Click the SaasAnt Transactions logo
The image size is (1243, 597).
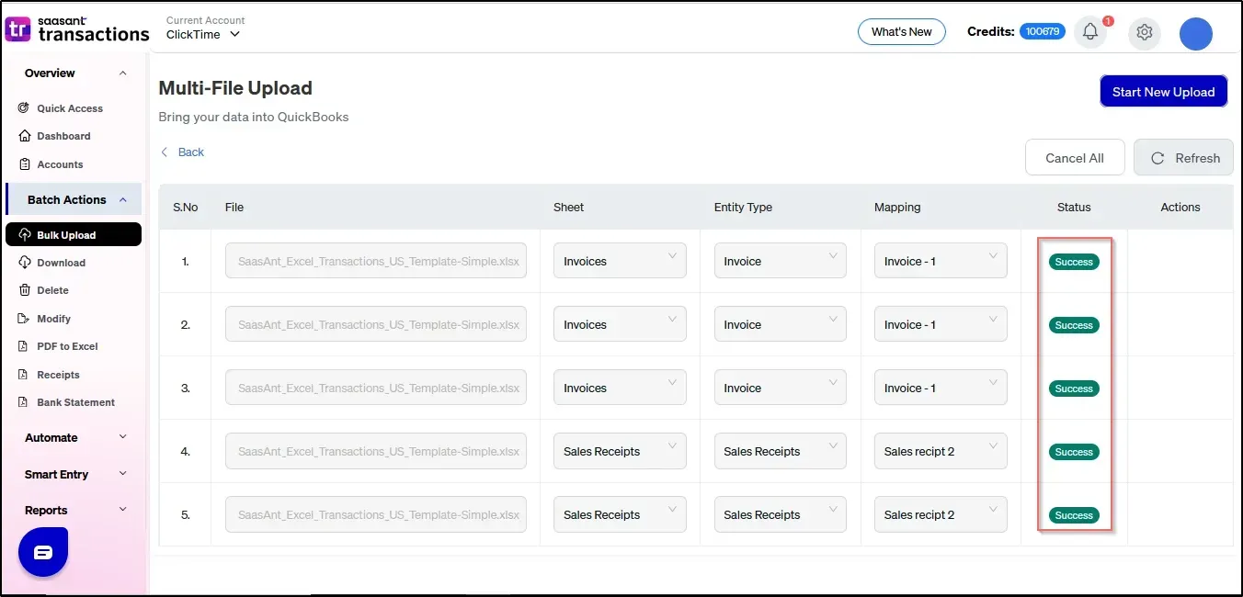pos(77,29)
